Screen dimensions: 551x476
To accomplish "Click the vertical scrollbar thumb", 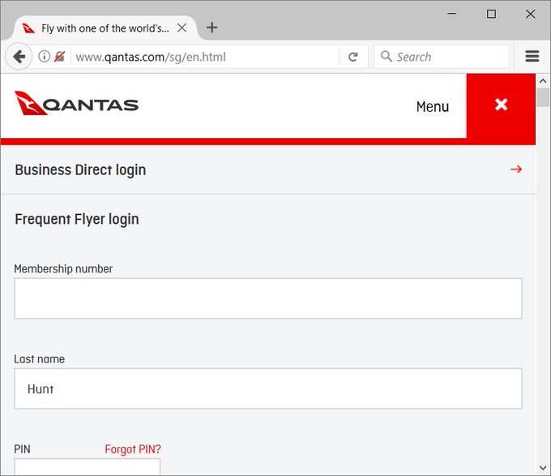I will point(543,98).
